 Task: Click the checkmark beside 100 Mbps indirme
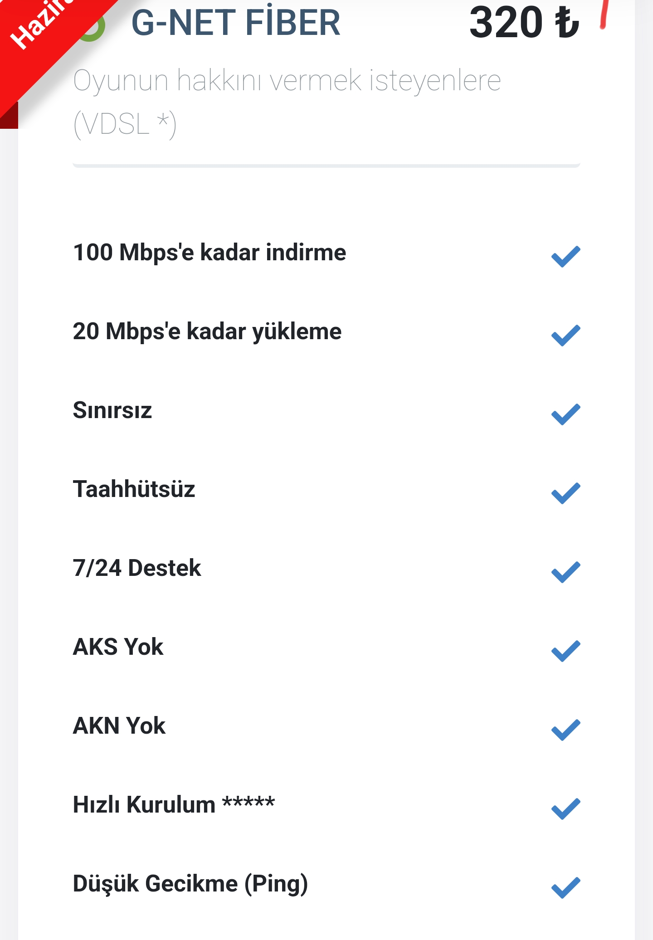(x=565, y=257)
